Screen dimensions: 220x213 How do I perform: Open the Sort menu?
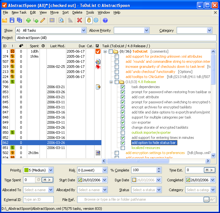pyautogui.click(x=65, y=12)
